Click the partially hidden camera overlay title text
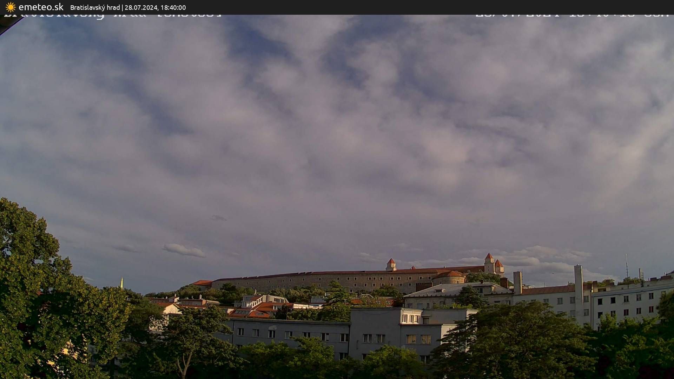Image resolution: width=674 pixels, height=379 pixels. [112, 16]
